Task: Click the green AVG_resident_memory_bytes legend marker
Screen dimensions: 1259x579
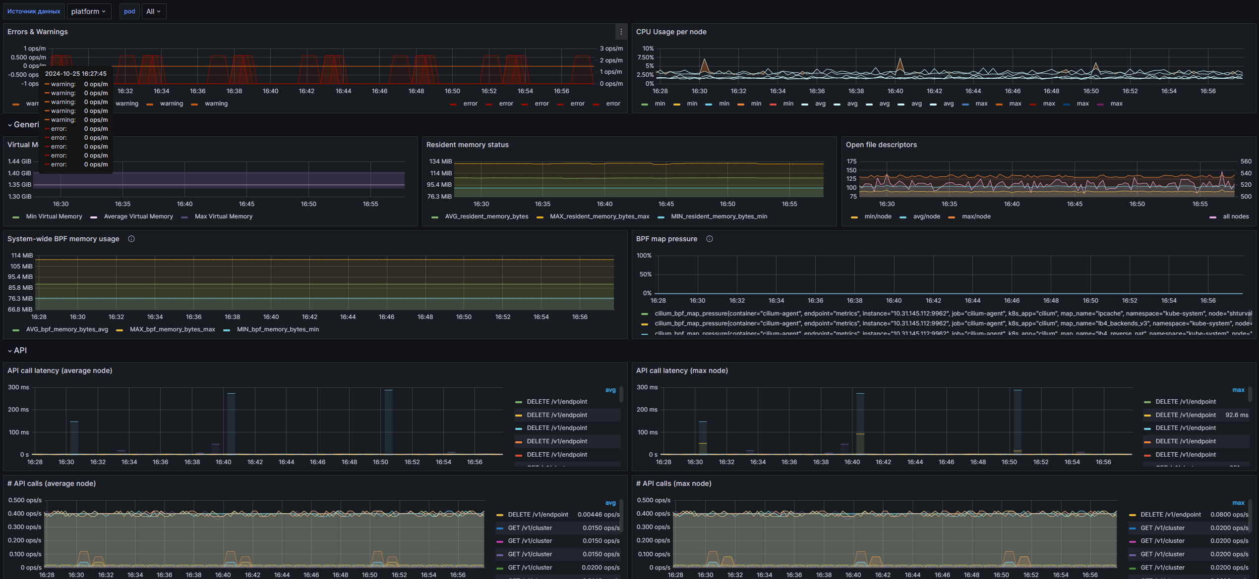Action: tap(435, 217)
